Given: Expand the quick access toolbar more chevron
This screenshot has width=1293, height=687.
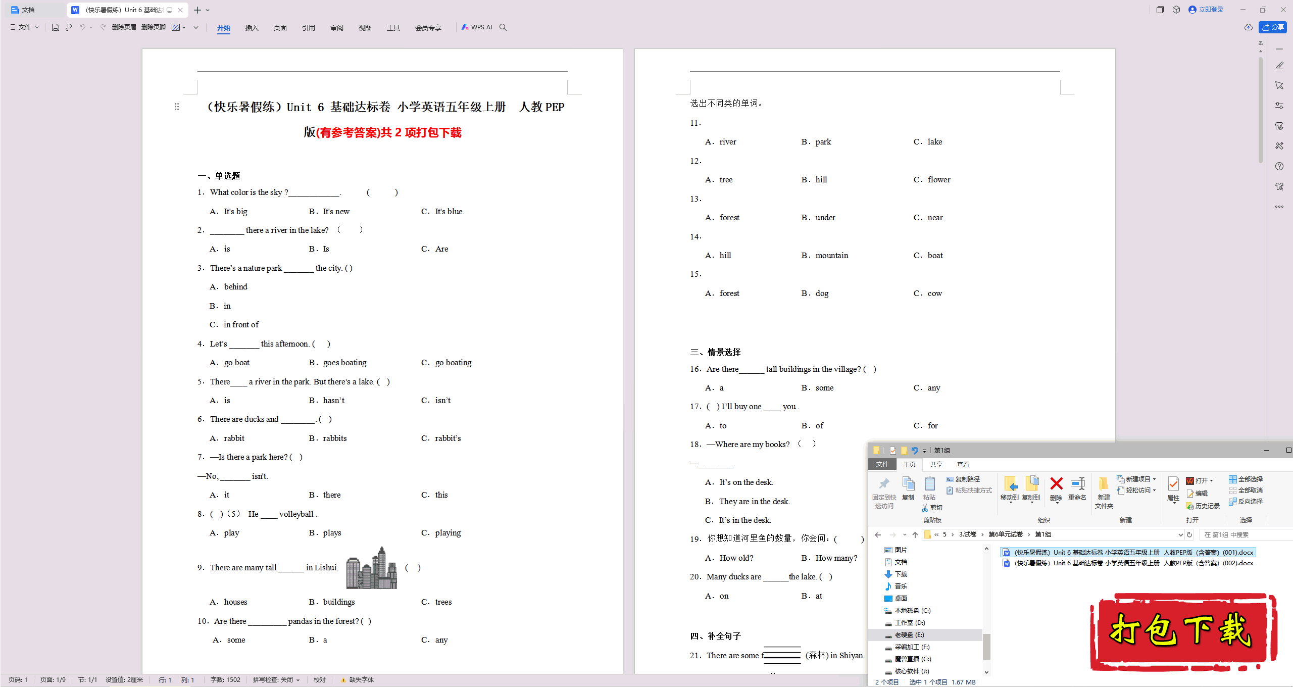Looking at the screenshot, I should [x=196, y=27].
